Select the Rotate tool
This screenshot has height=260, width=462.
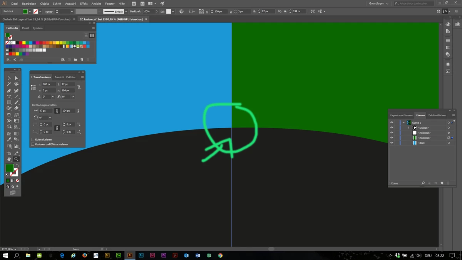point(9,115)
